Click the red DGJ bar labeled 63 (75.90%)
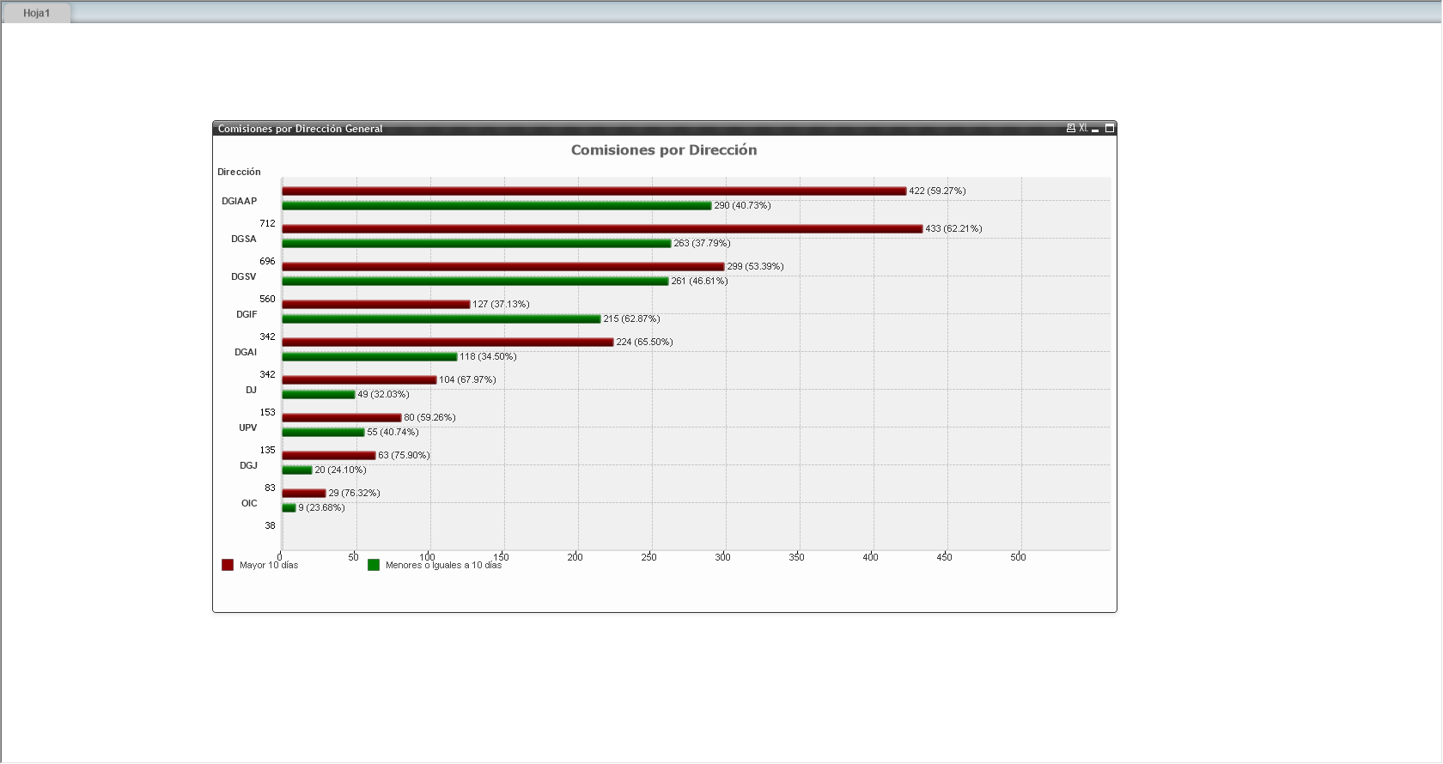Viewport: 1443px width, 764px height. pos(329,455)
